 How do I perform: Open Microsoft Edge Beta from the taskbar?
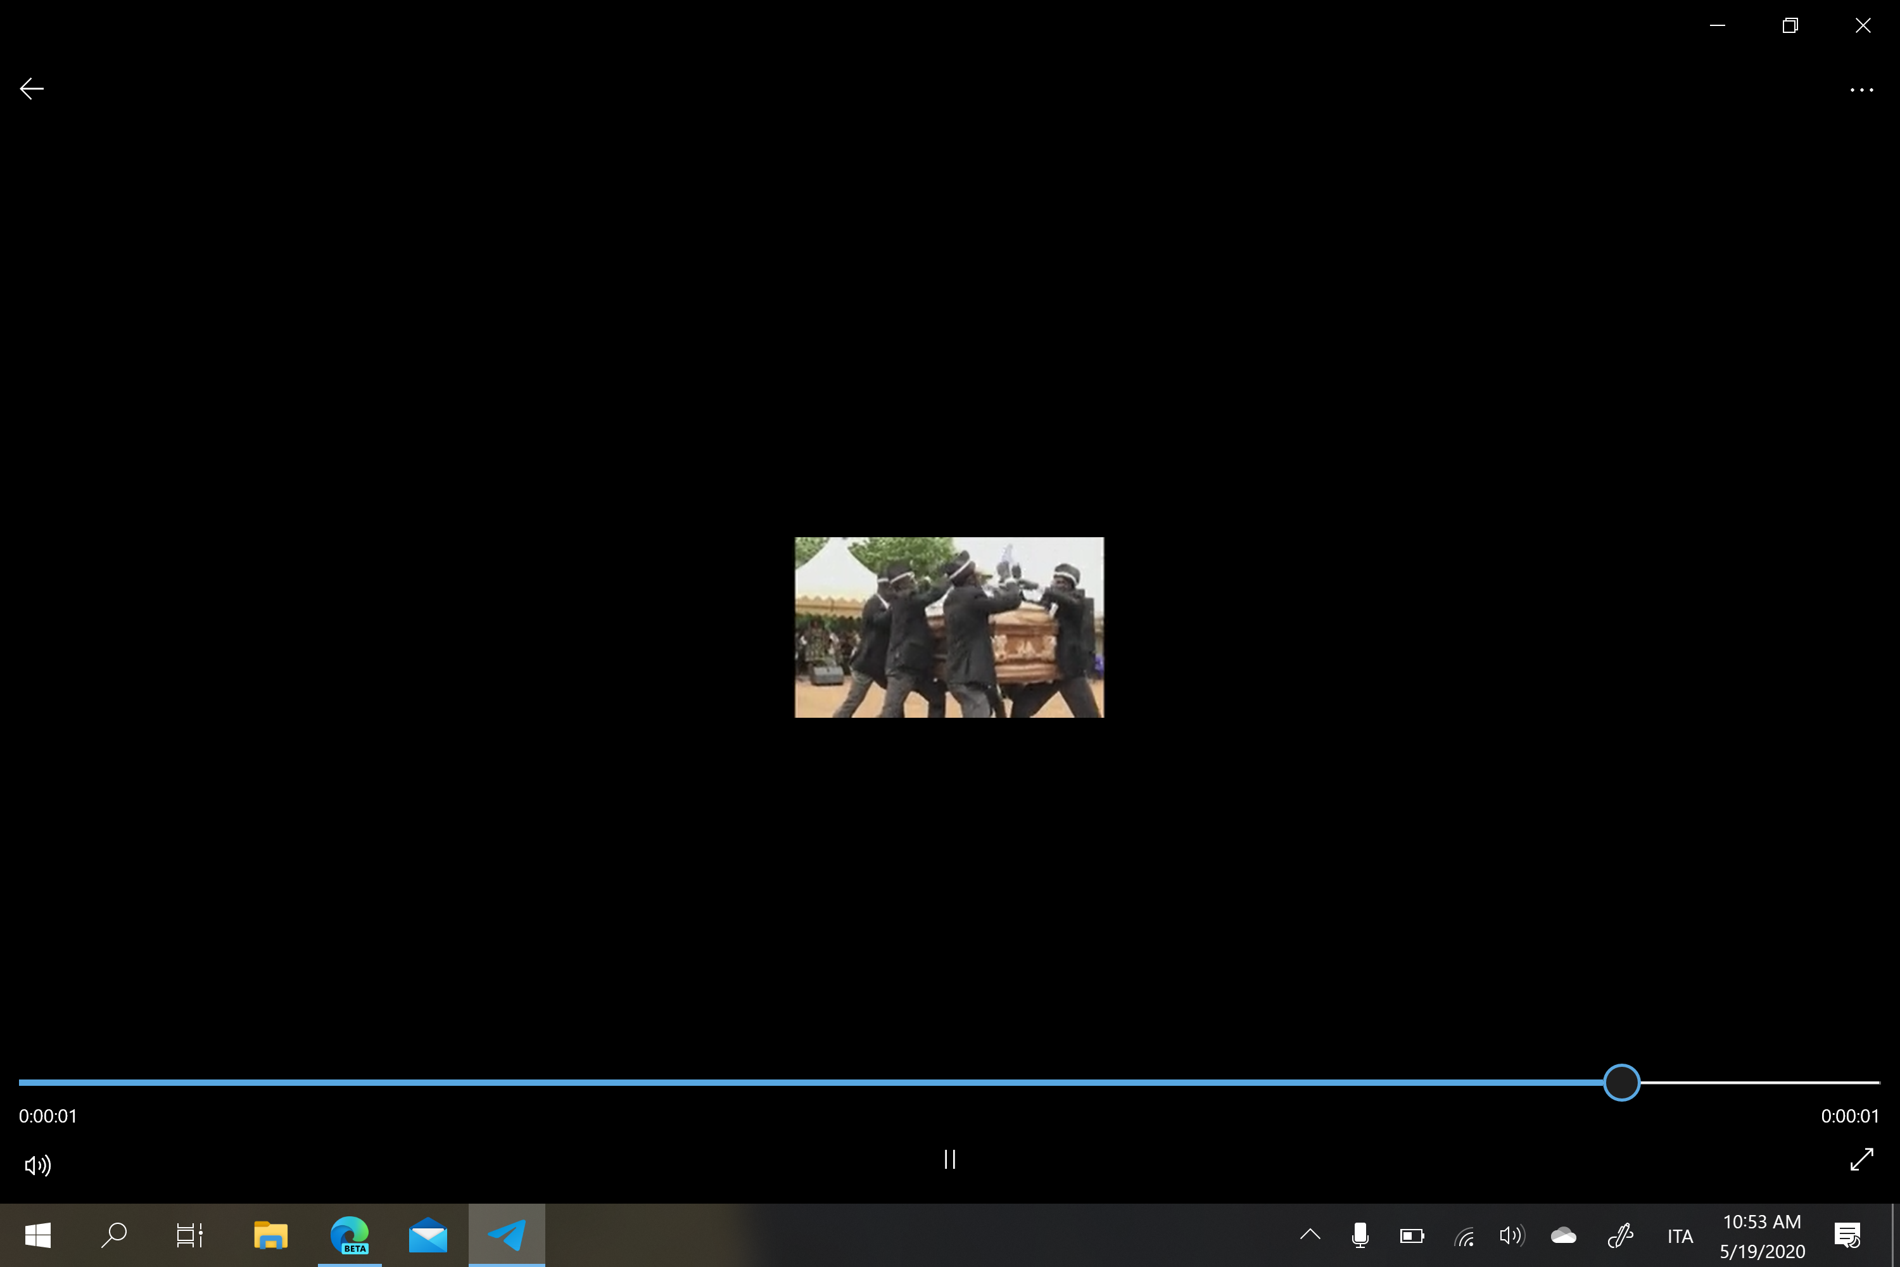coord(350,1235)
